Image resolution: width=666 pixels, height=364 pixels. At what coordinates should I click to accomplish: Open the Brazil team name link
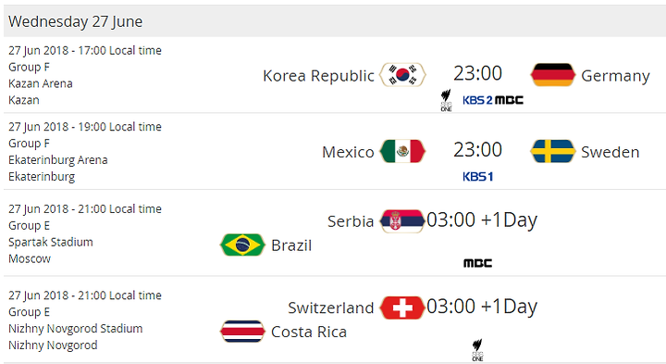point(291,245)
